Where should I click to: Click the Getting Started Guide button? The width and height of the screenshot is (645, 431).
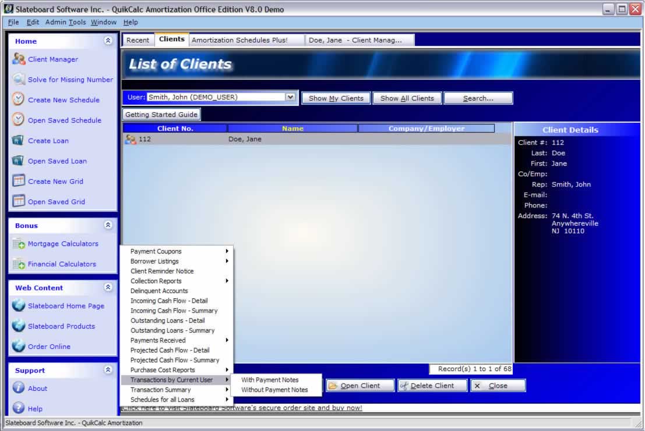click(x=161, y=115)
